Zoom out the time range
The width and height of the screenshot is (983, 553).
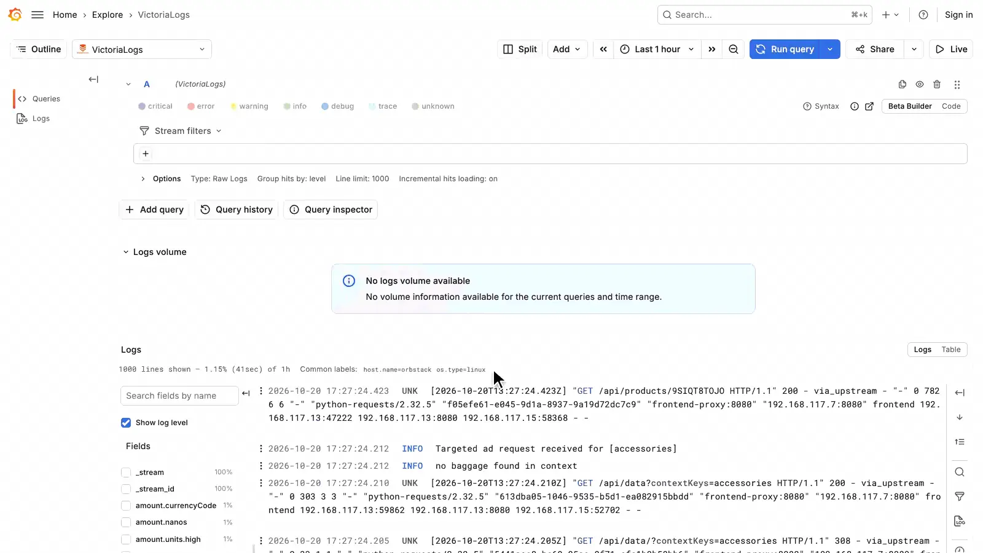(x=734, y=49)
